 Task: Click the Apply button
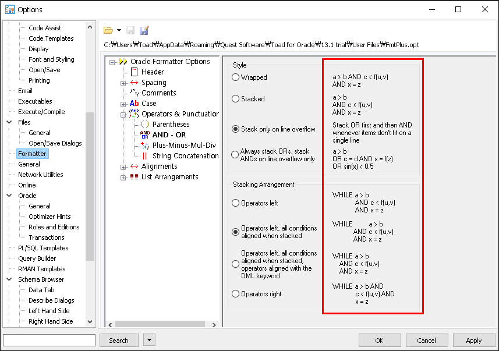click(x=473, y=340)
